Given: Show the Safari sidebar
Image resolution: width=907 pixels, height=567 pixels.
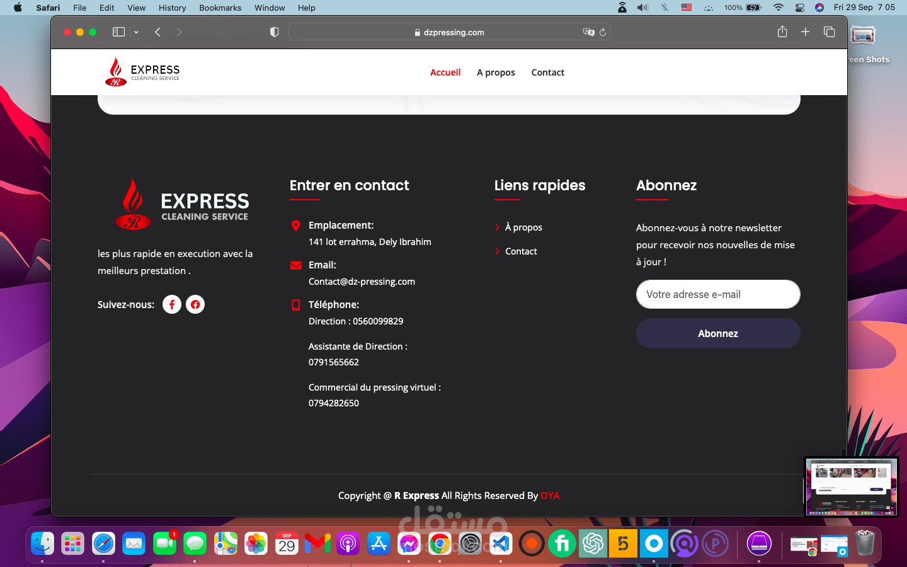Looking at the screenshot, I should coord(118,32).
